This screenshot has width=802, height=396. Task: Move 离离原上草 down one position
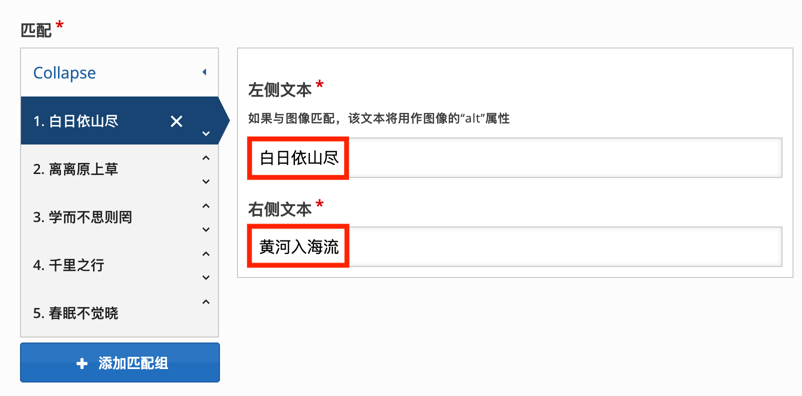pos(205,181)
